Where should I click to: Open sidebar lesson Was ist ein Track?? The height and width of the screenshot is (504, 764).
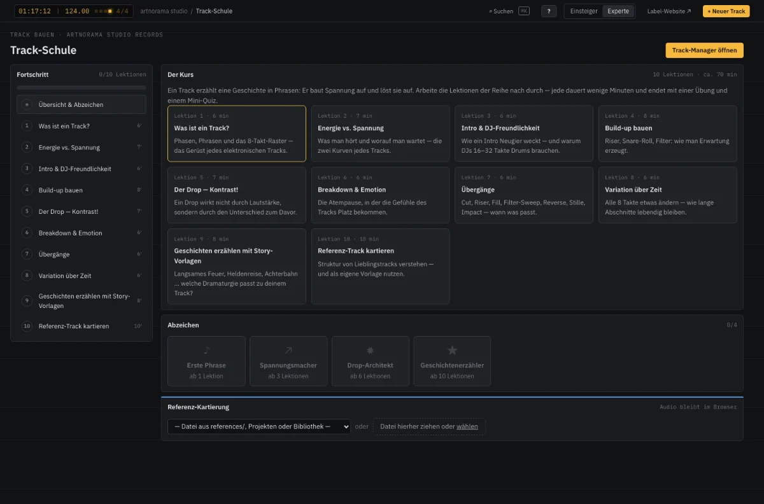[81, 126]
